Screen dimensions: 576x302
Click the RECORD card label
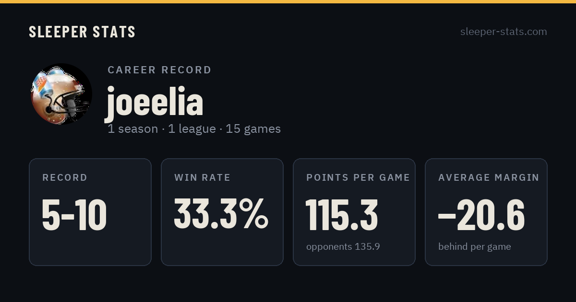[x=65, y=177]
